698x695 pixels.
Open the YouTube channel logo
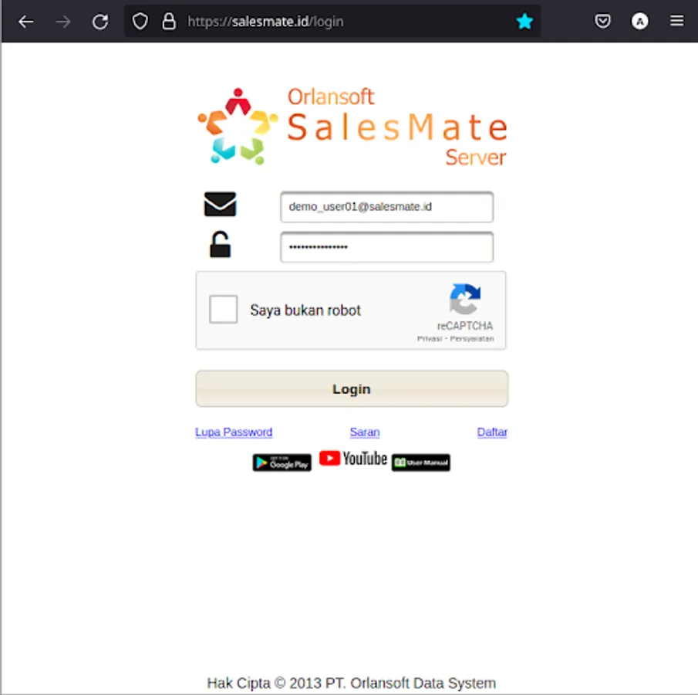click(353, 458)
